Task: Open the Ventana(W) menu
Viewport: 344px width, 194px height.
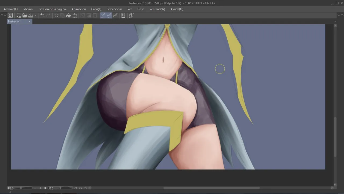Action: tap(157, 9)
